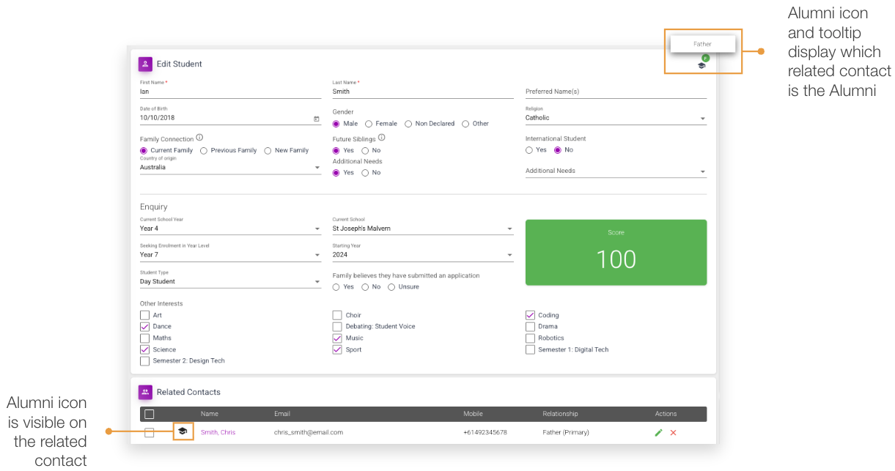The image size is (895, 471).
Task: Check the Art interest checkbox
Action: pyautogui.click(x=144, y=315)
